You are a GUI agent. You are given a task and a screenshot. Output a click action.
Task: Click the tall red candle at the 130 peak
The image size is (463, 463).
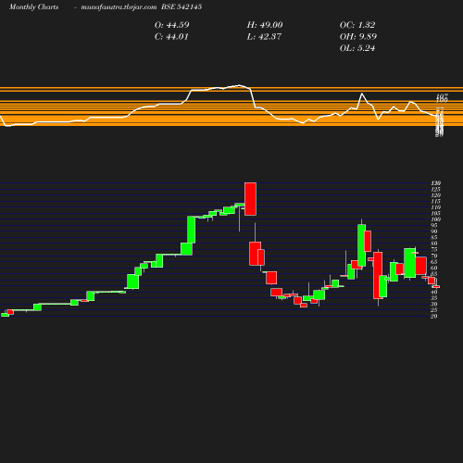(x=250, y=199)
